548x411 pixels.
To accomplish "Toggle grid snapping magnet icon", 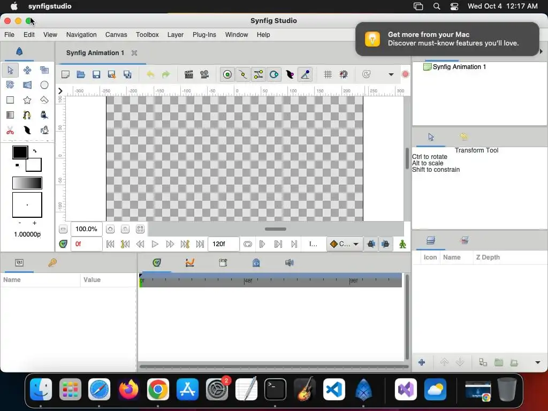I will [344, 74].
